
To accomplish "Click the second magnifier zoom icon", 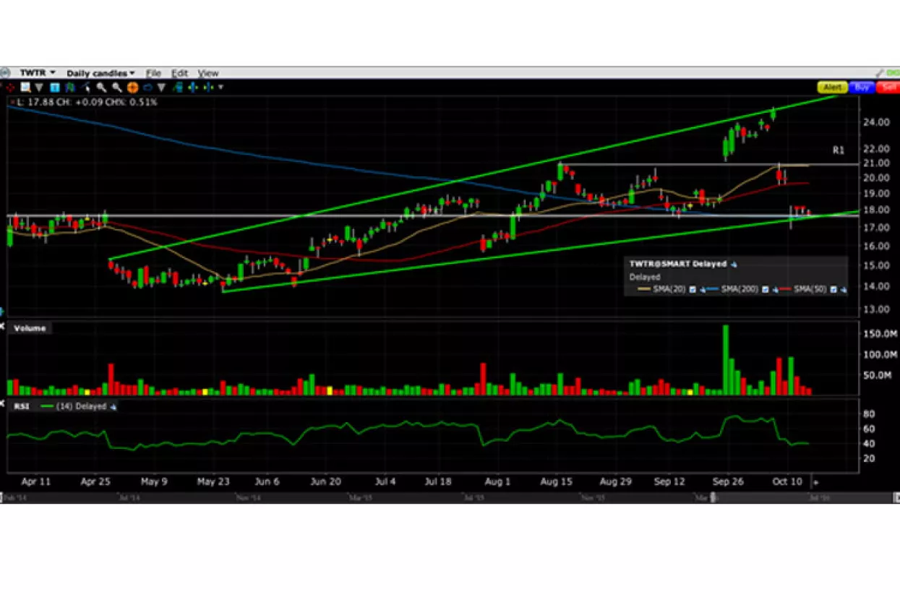I will coord(117,87).
